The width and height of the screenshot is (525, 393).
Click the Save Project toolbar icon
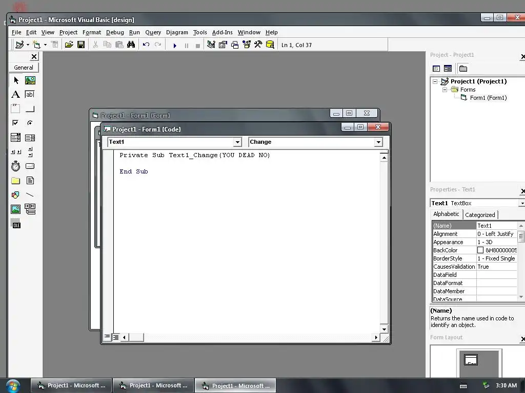[x=81, y=45]
